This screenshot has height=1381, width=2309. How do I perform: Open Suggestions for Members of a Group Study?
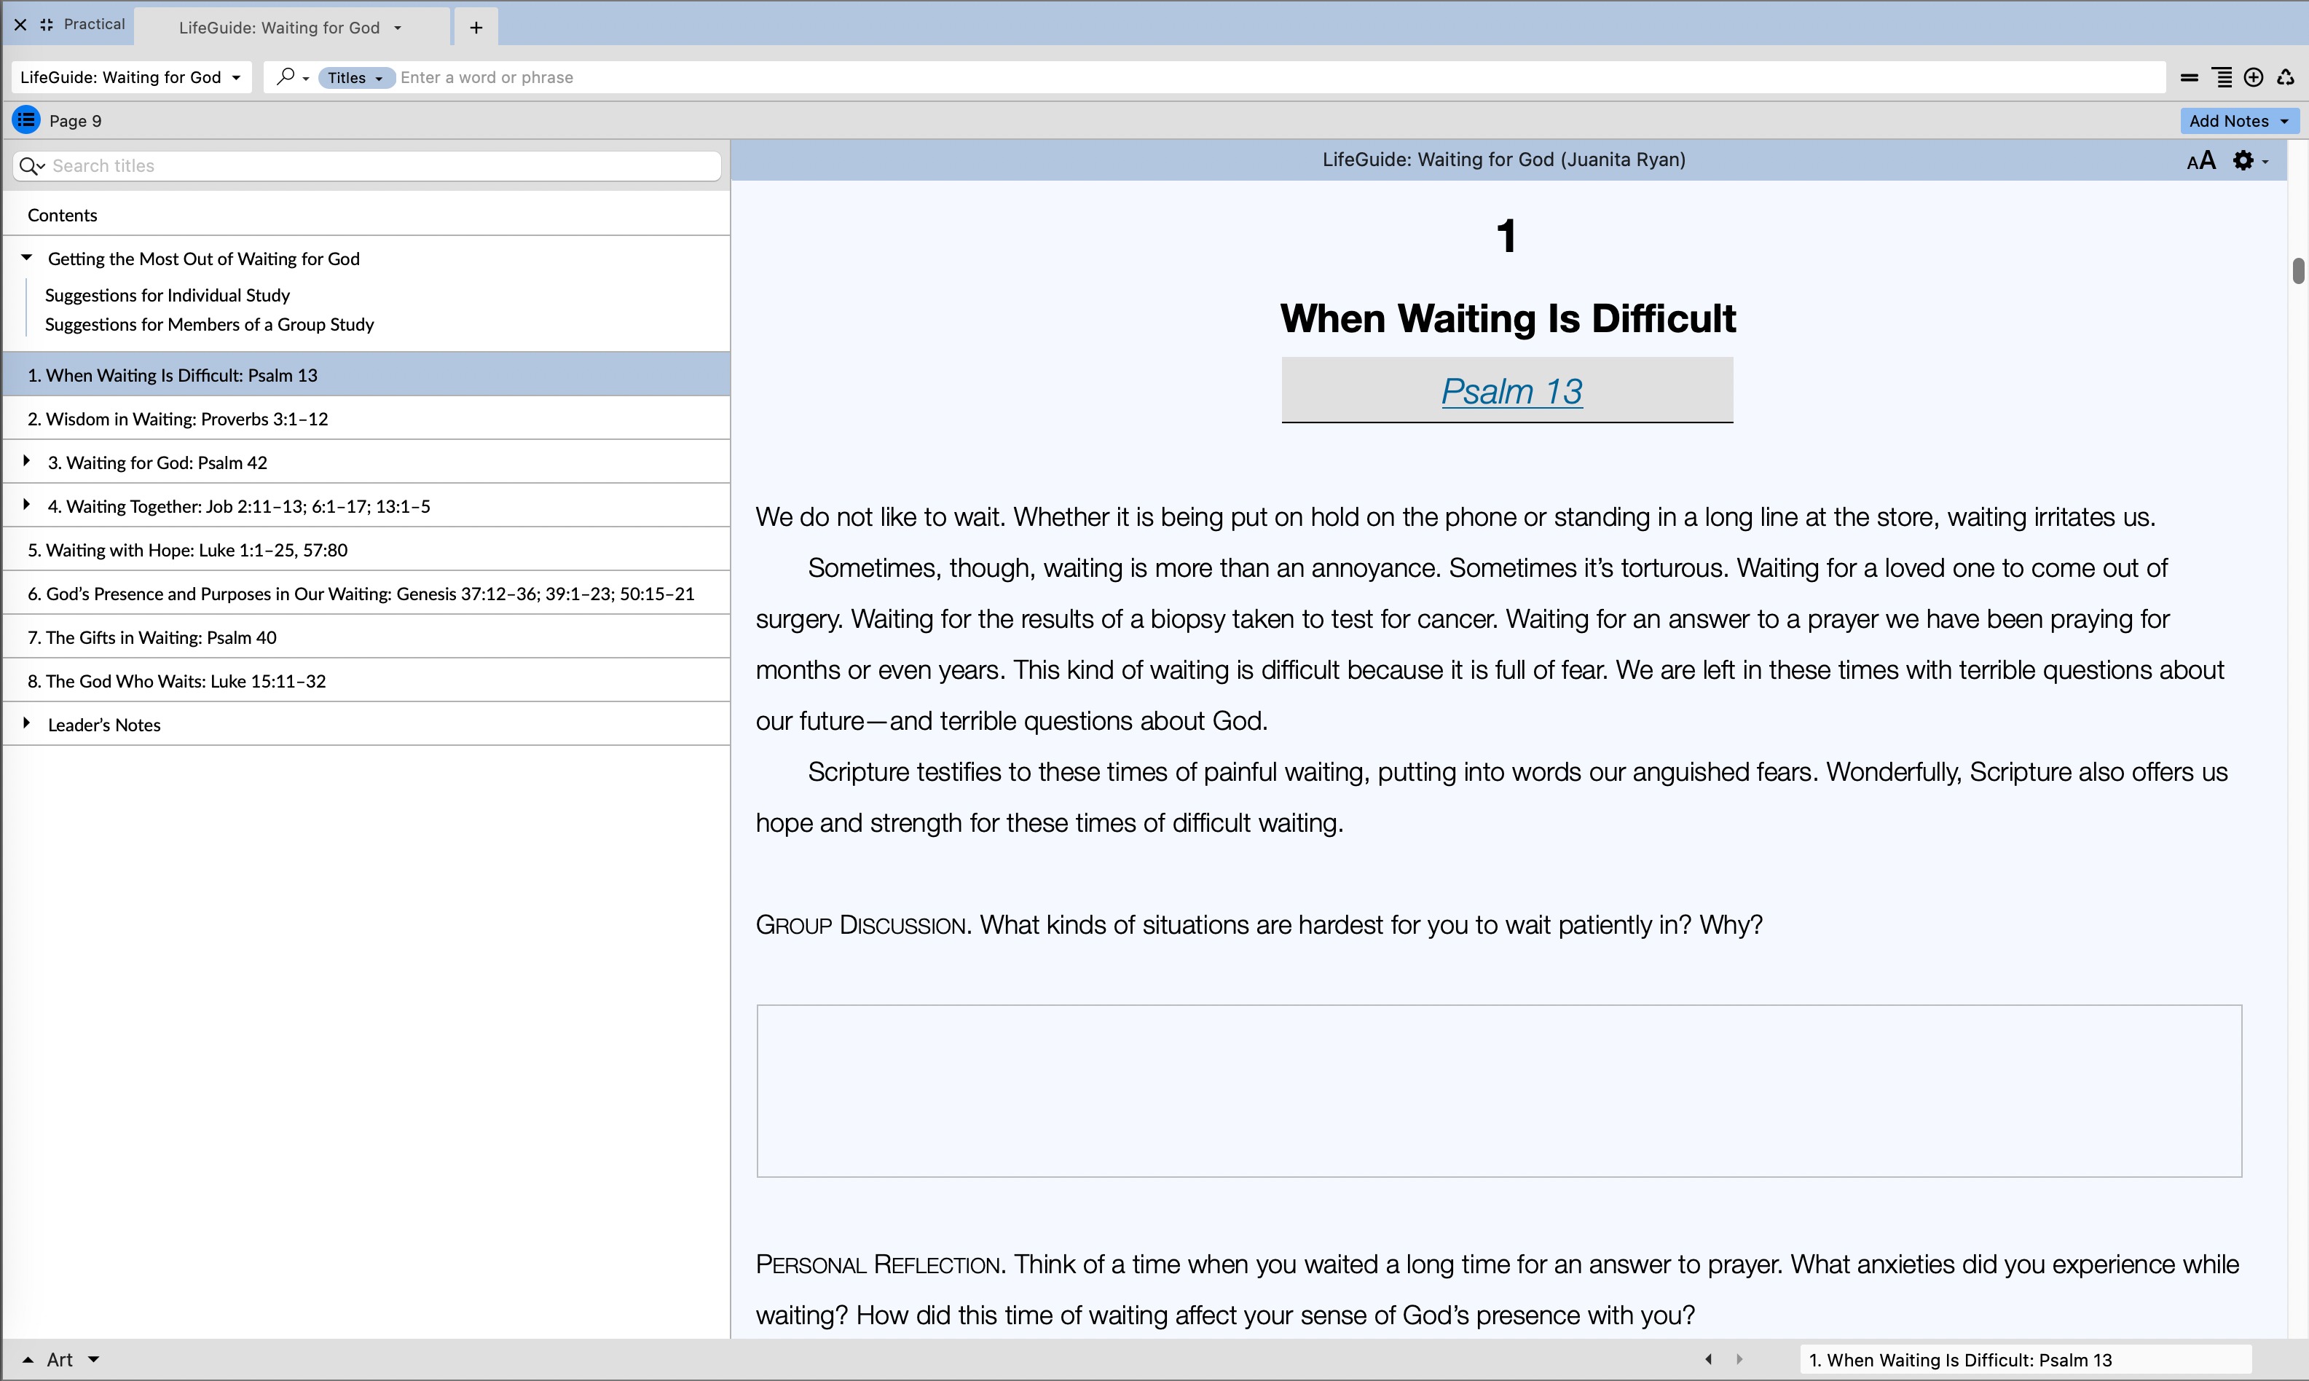coord(209,324)
